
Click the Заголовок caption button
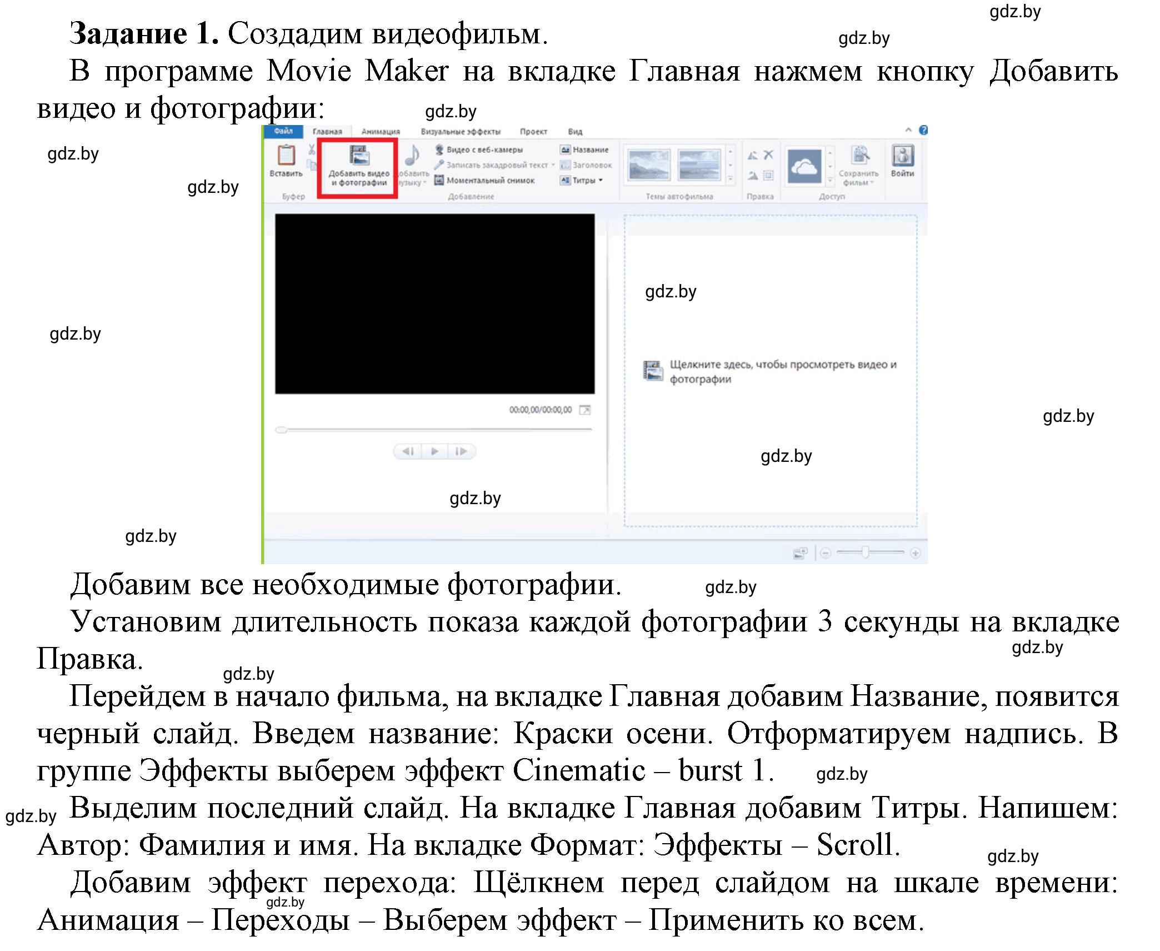[586, 165]
